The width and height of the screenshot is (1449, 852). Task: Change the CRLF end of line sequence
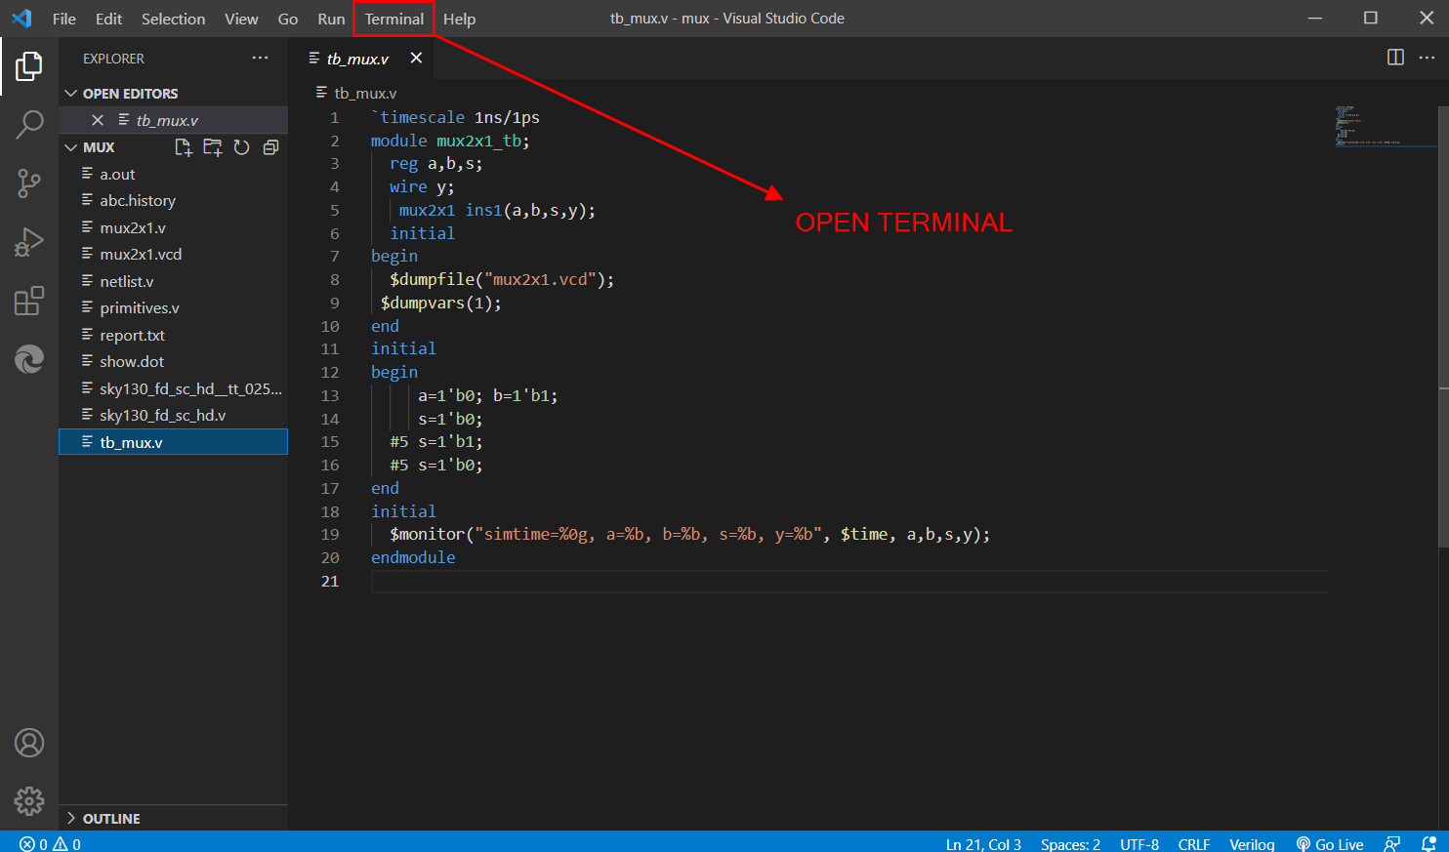coord(1194,844)
